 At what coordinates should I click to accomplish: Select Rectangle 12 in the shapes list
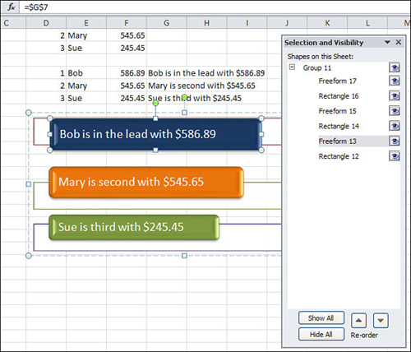339,156
